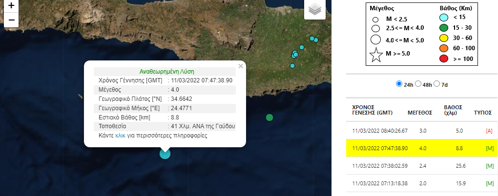Click the magnitude value 4.0 in popup
Viewport: 498px width, 196px height.
(175, 90)
